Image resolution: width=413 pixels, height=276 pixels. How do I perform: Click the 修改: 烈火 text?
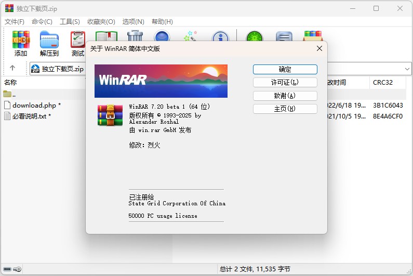click(144, 145)
